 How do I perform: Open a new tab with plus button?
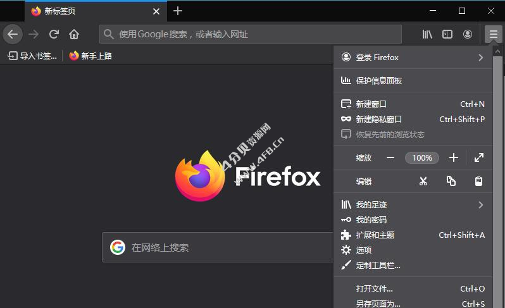pyautogui.click(x=178, y=11)
